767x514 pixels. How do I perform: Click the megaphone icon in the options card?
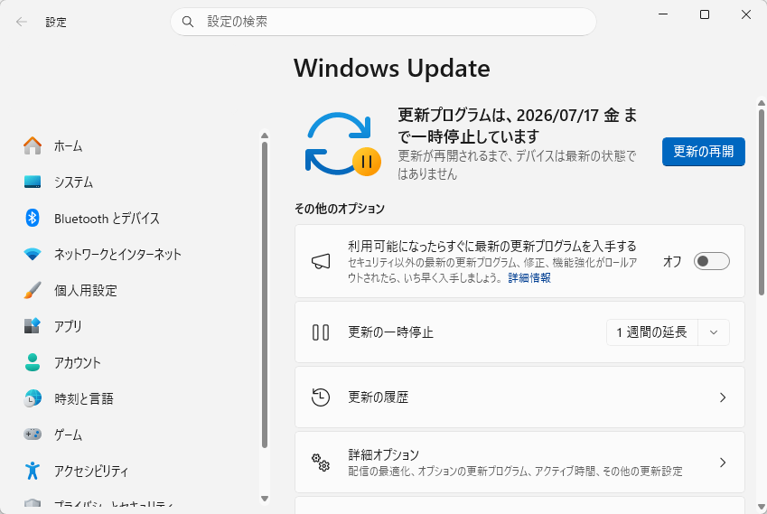tap(321, 261)
